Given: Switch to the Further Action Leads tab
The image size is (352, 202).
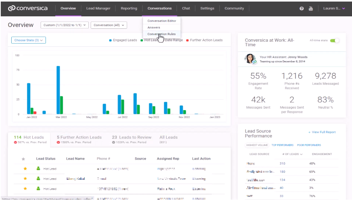Looking at the screenshot, I should 79,137.
